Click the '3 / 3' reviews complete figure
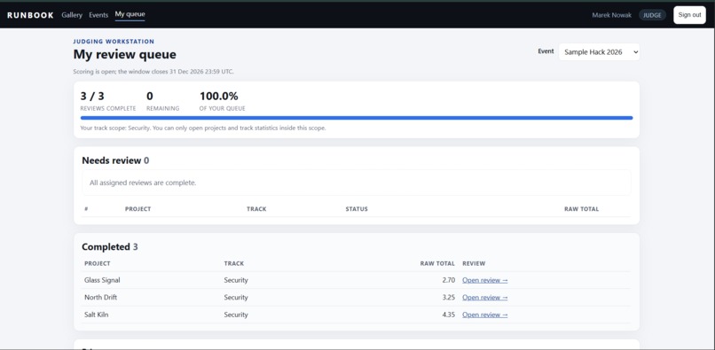This screenshot has height=350, width=715. [92, 97]
